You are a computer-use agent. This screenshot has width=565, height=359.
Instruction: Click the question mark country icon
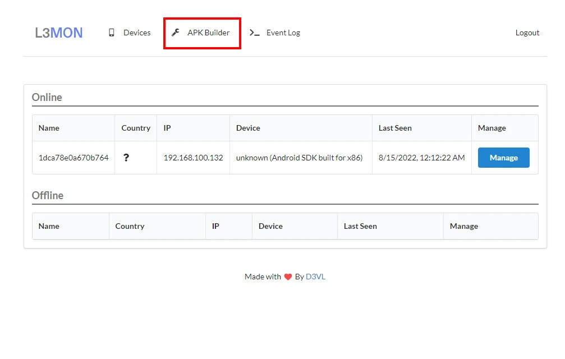tap(126, 158)
